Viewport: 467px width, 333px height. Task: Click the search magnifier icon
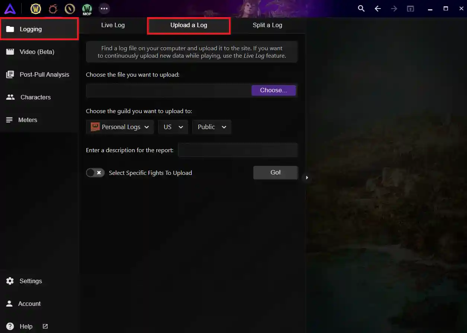coord(361,8)
